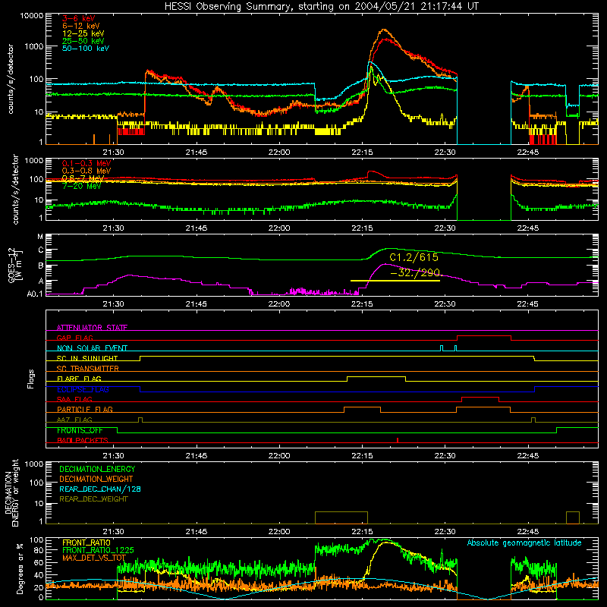
Task: Click the 21:45 time tick under GOES panel
Action: pyautogui.click(x=197, y=304)
